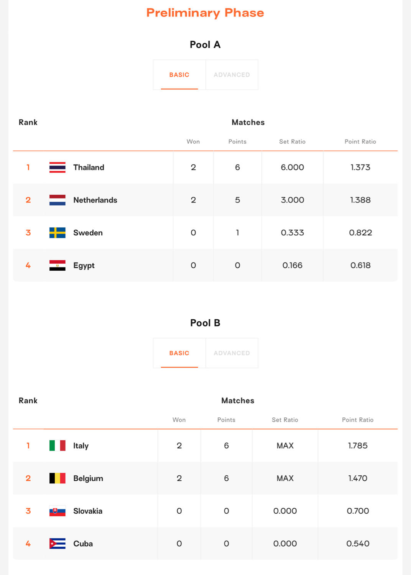
Task: Select the Basic tab in Pool B
Action: [x=179, y=353]
